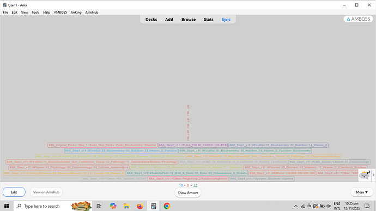Click the review count 72

(x=195, y=185)
